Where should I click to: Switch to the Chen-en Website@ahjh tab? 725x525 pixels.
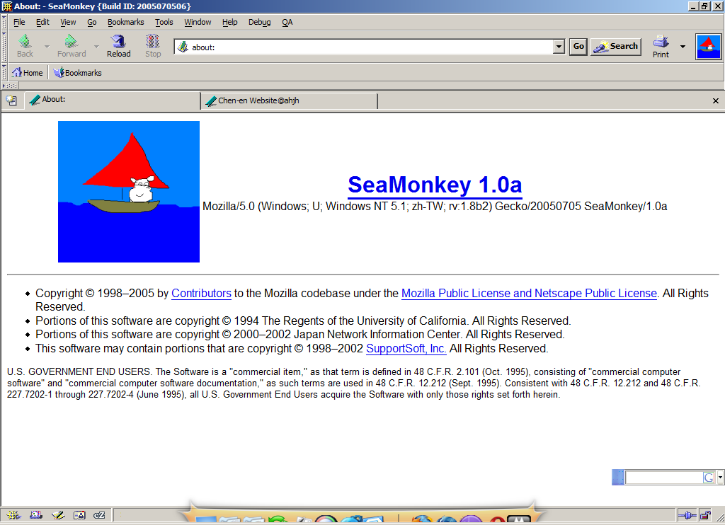pos(290,100)
